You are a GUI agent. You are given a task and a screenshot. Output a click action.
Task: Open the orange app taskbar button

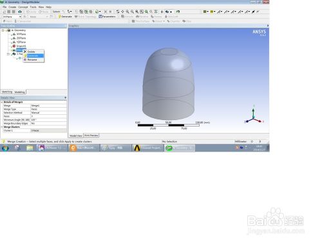click(84, 148)
